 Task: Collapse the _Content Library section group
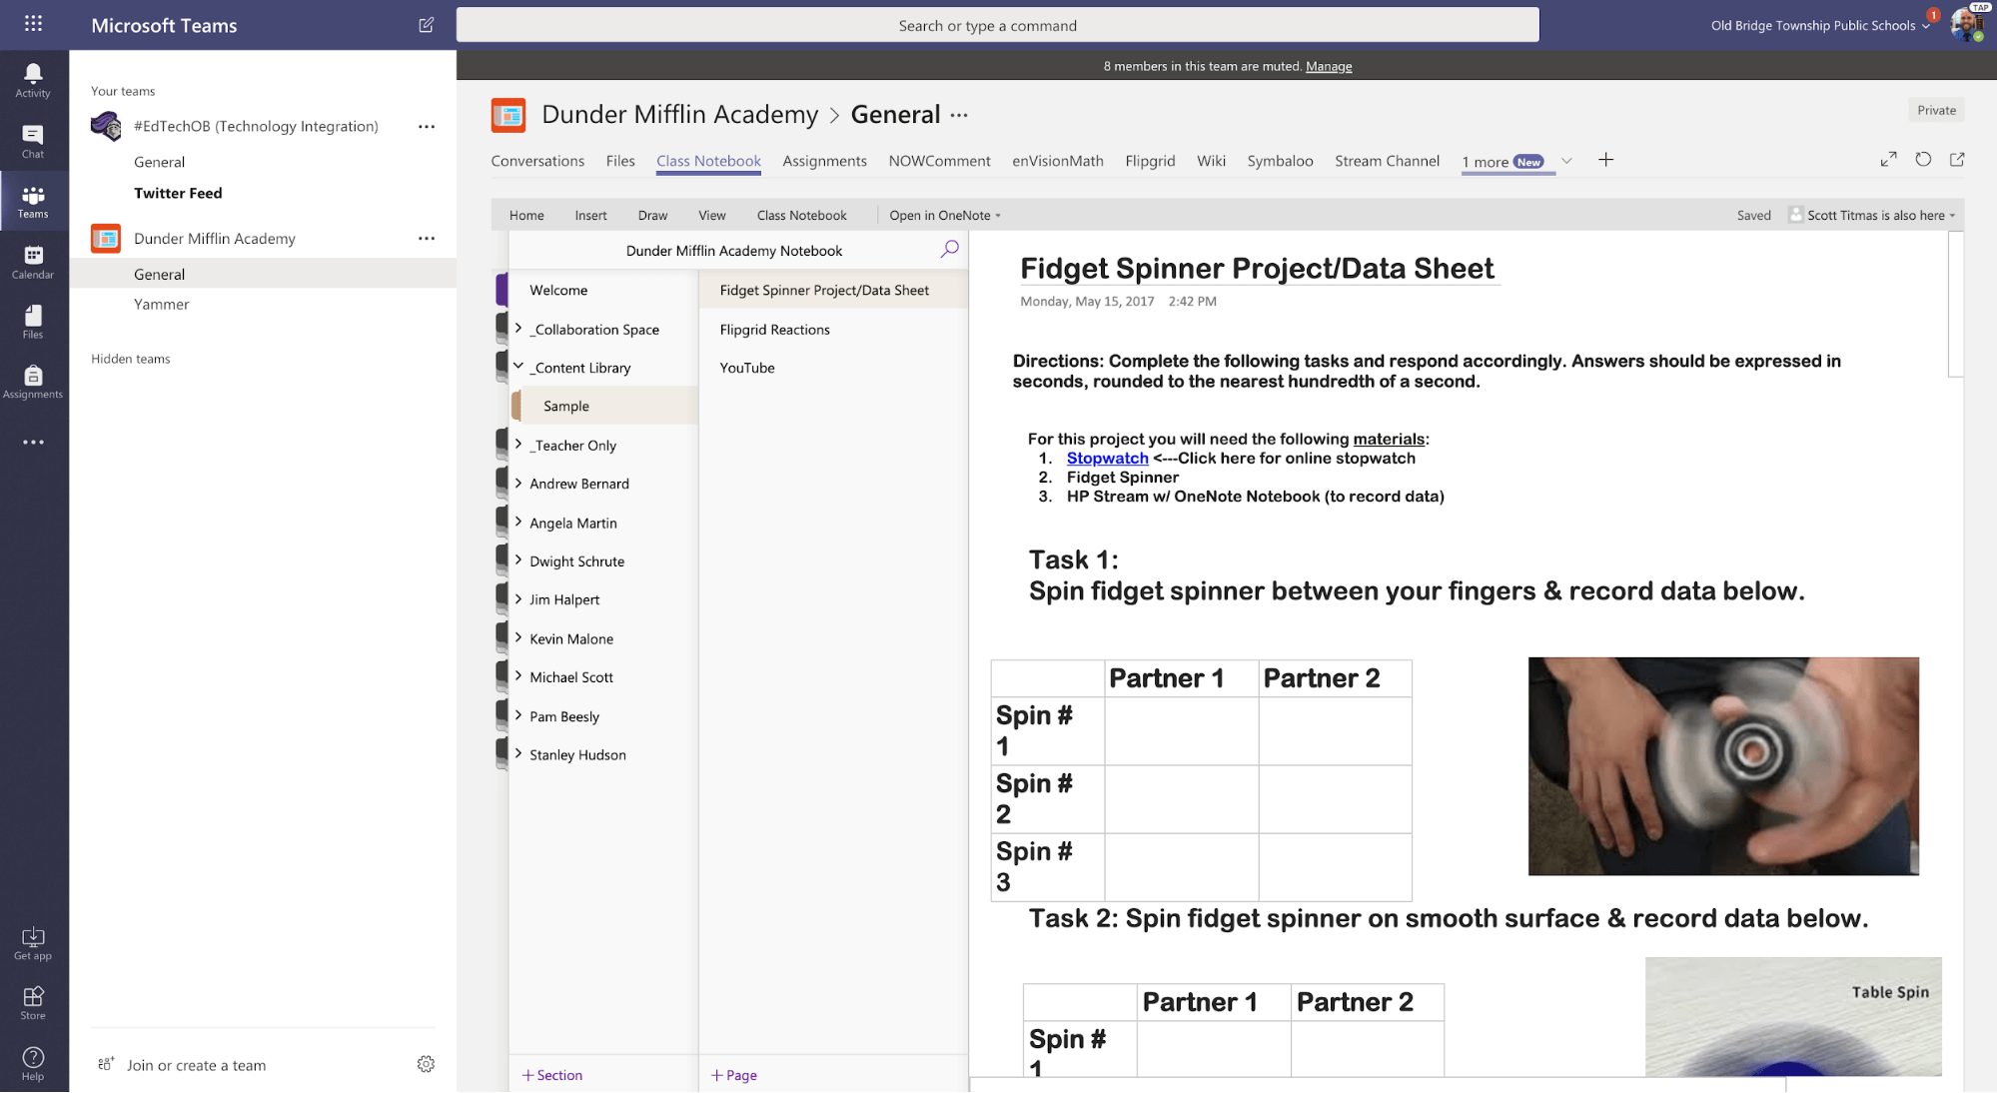518,367
